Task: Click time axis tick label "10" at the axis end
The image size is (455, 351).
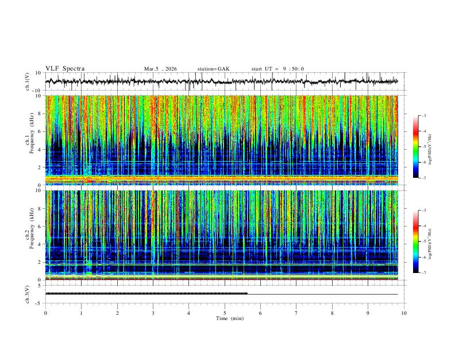Action: (404, 313)
